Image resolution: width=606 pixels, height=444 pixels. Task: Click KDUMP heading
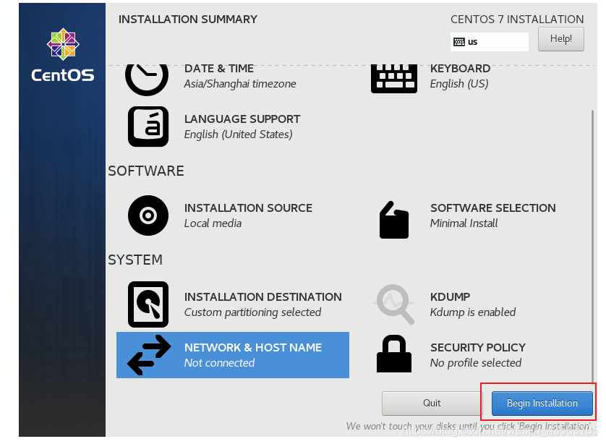click(x=450, y=296)
